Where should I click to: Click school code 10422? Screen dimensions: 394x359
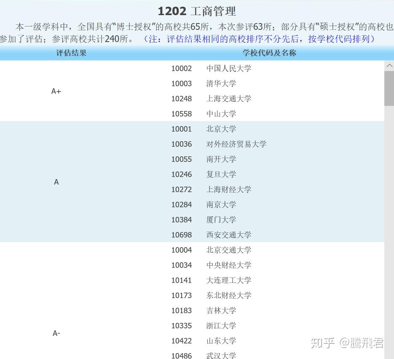[182, 341]
